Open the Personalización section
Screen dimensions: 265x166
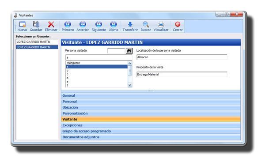pos(151,113)
